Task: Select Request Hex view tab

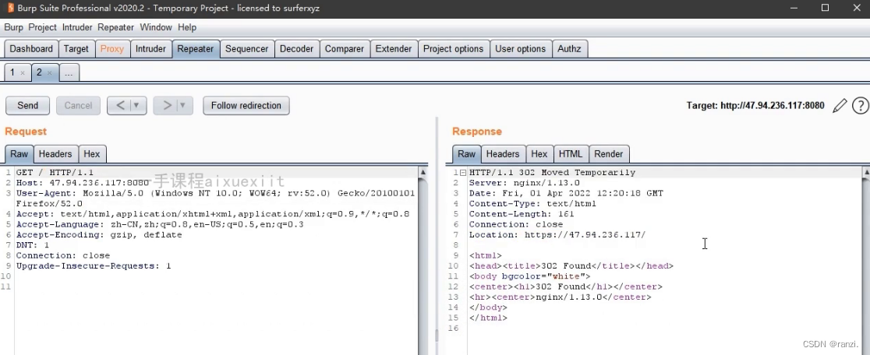Action: pyautogui.click(x=92, y=154)
